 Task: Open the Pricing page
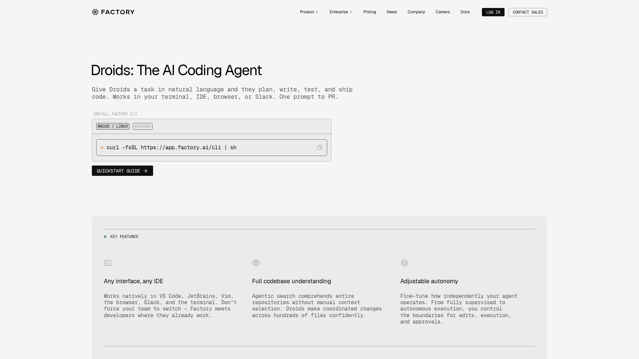pos(370,12)
